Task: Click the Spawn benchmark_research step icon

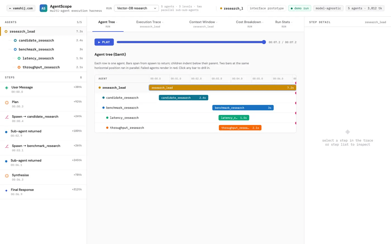Action: pos(7,146)
